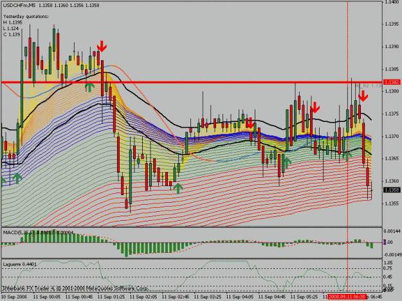Viewport: 402px width, 301px height.
Task: Click the 1.1375 price scale label
Action: [x=392, y=114]
